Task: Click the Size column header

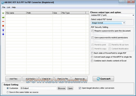Action: (57, 13)
